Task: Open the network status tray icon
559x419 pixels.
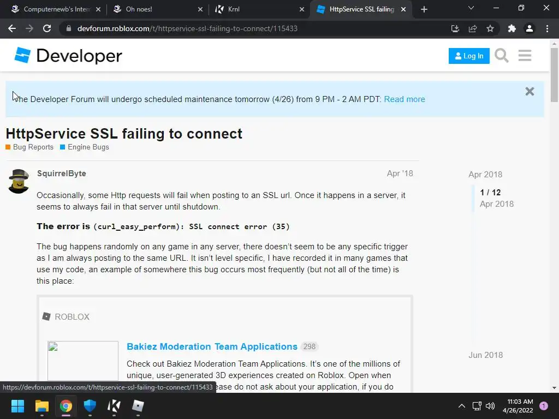Action: pos(477,406)
